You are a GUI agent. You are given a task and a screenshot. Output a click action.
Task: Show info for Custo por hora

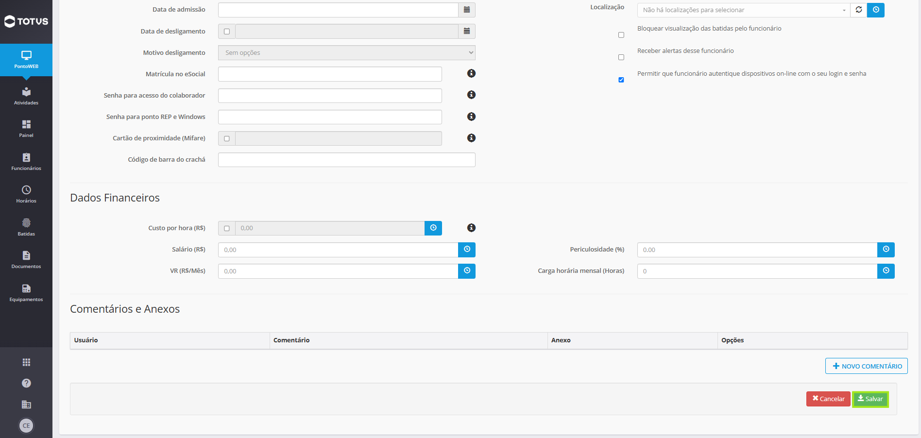471,228
